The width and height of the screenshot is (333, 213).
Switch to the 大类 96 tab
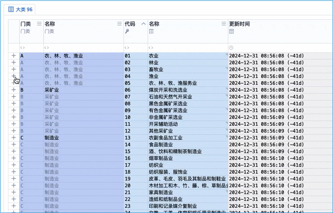pos(21,9)
